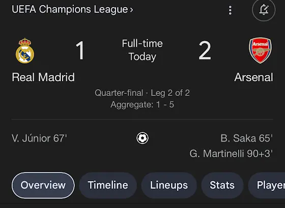Select the B. Saka 65' goal entry

tap(247, 138)
